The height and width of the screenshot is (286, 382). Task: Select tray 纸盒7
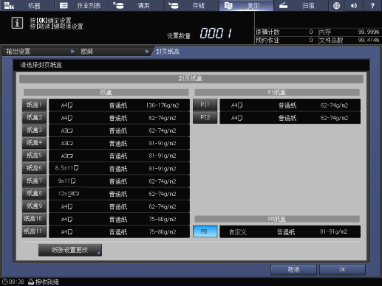pyautogui.click(x=34, y=181)
